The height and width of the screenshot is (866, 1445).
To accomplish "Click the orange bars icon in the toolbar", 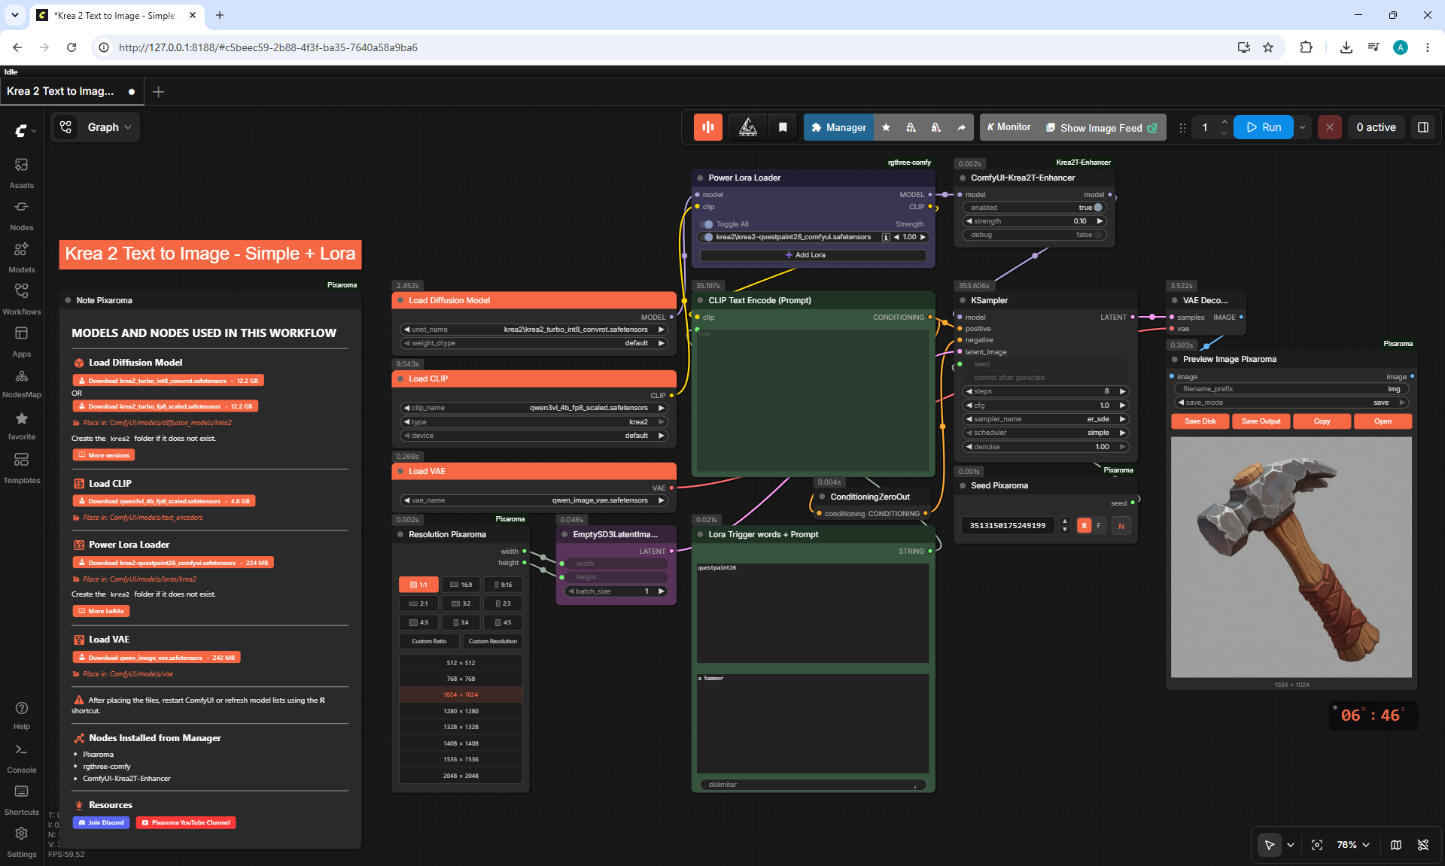I will pyautogui.click(x=708, y=128).
